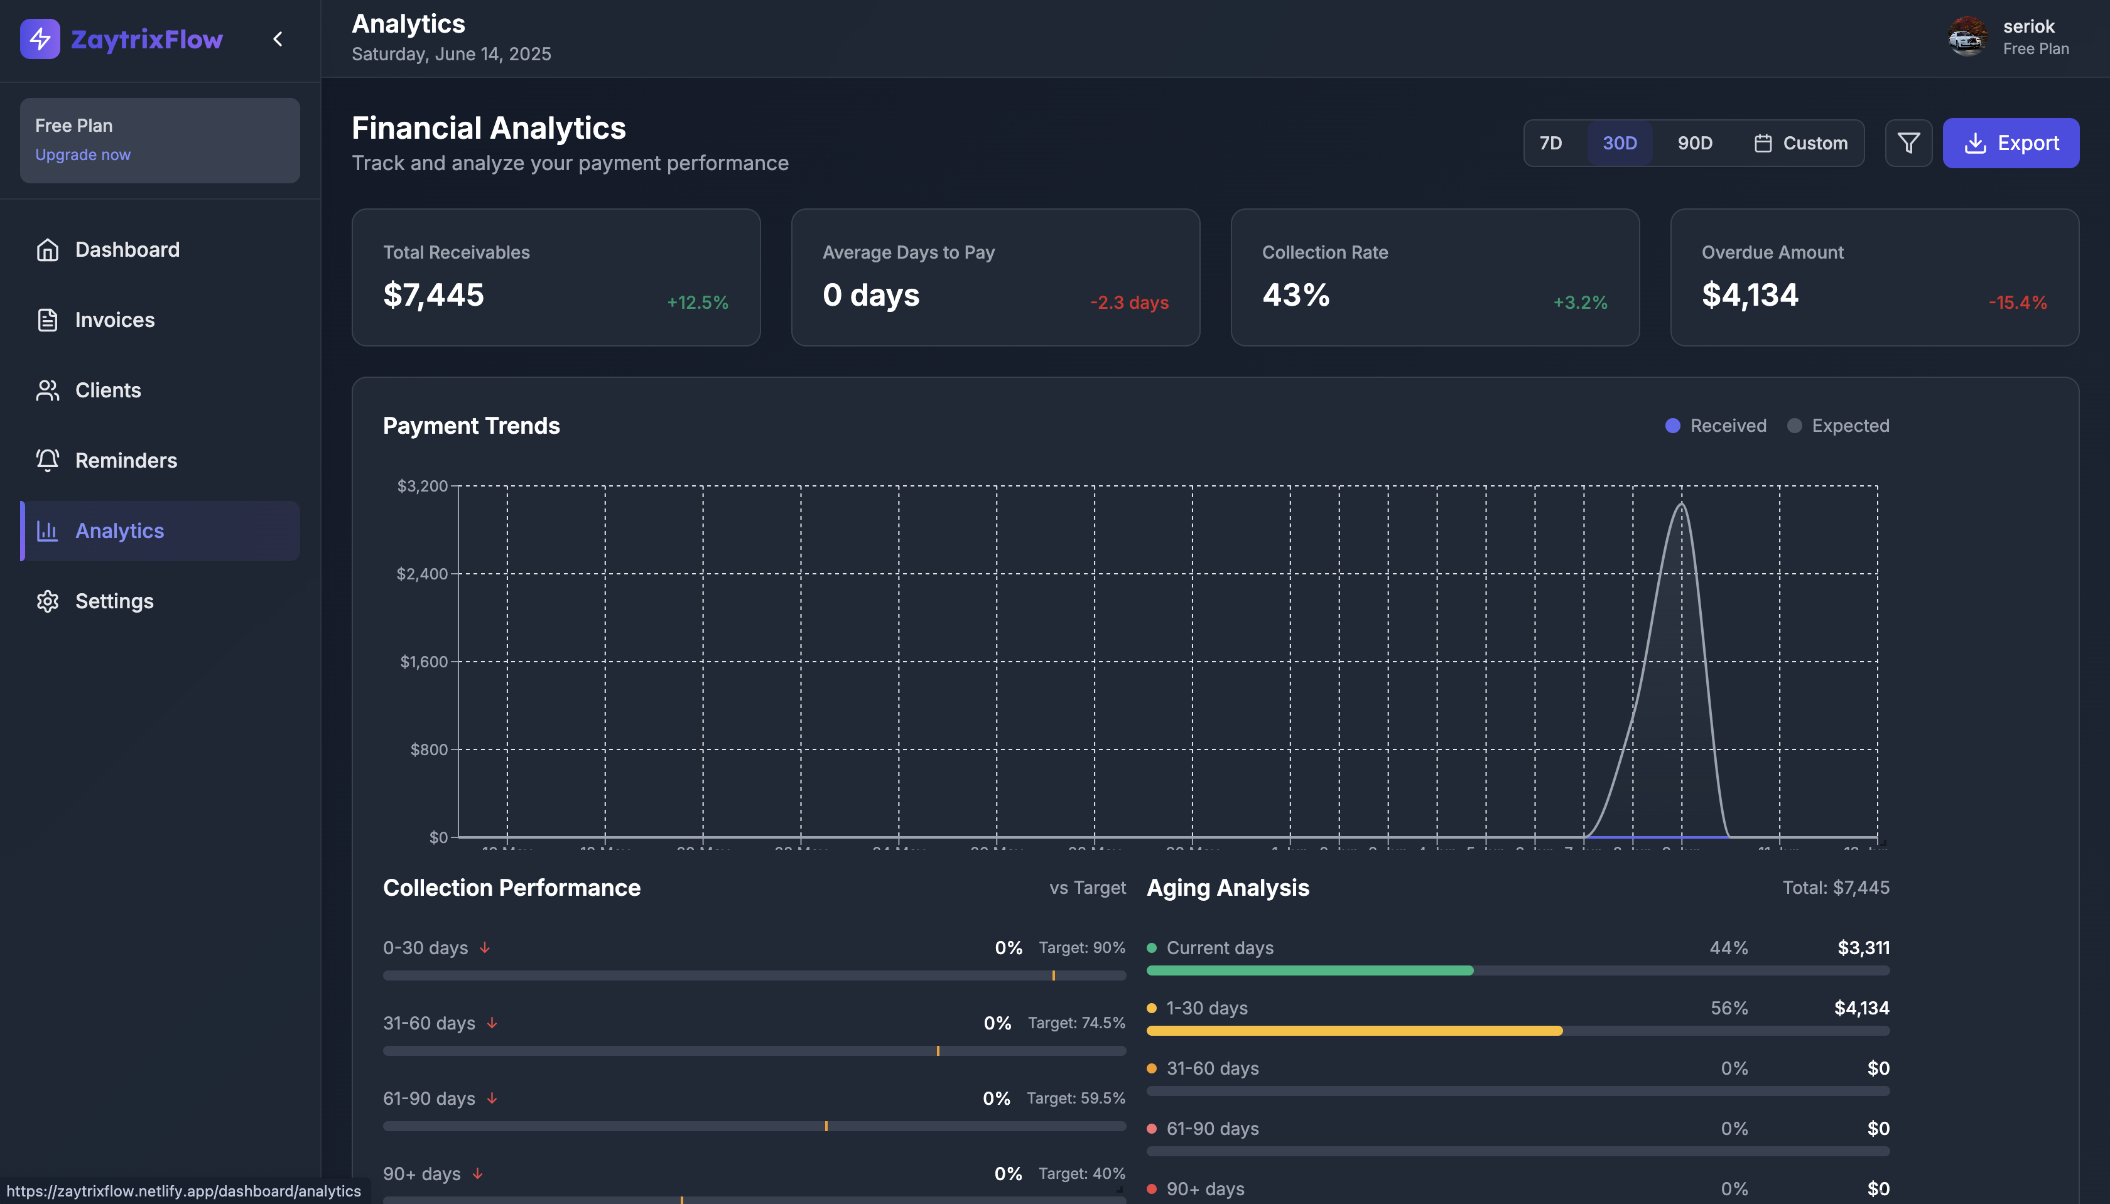Switch to the 90D time range

(1695, 143)
